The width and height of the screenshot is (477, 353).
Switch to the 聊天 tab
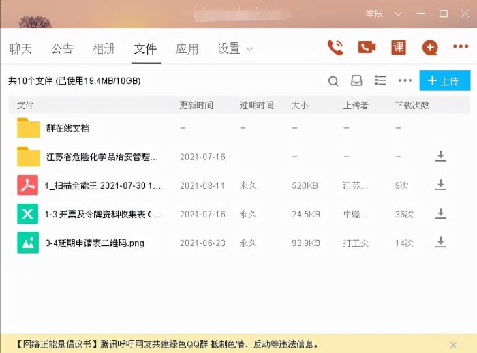tap(20, 48)
